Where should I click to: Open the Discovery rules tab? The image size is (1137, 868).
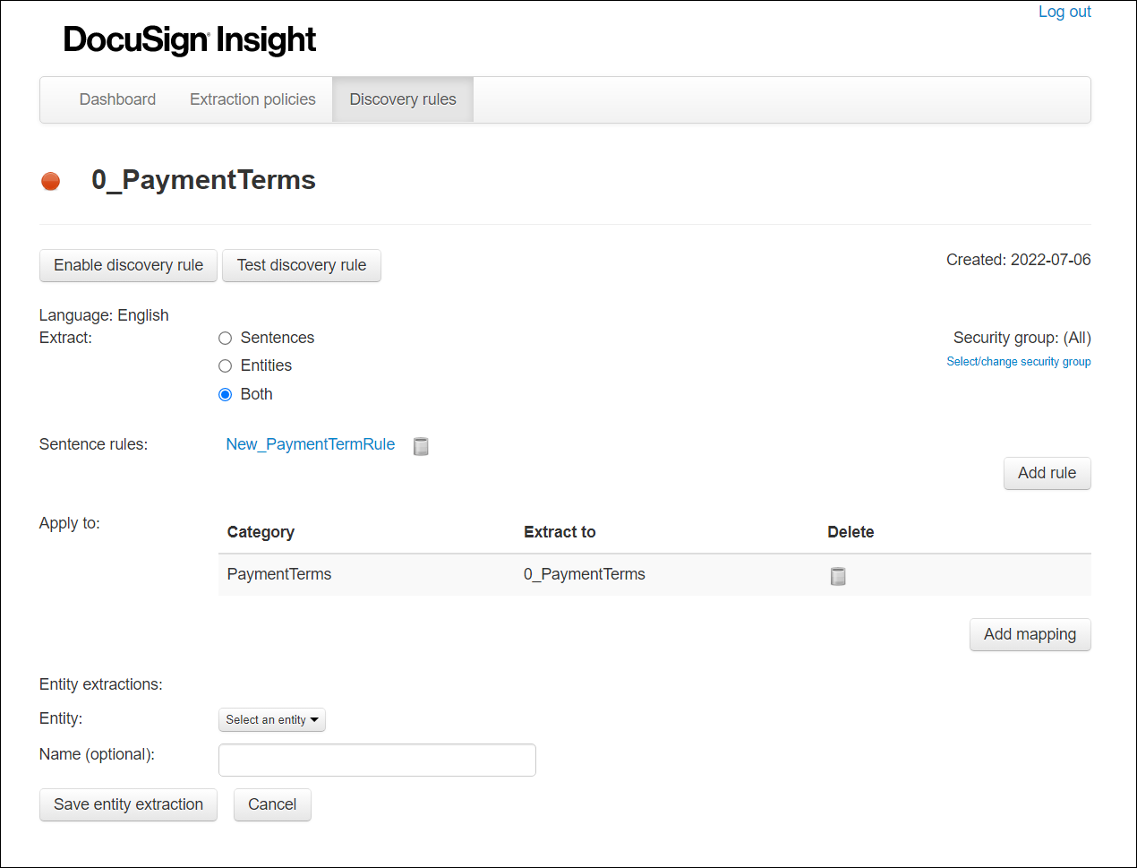pos(403,99)
